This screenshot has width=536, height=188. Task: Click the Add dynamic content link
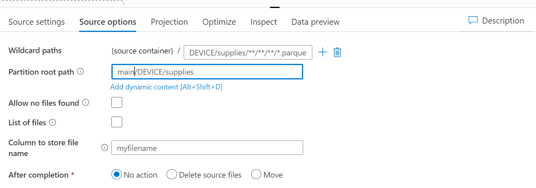[166, 87]
